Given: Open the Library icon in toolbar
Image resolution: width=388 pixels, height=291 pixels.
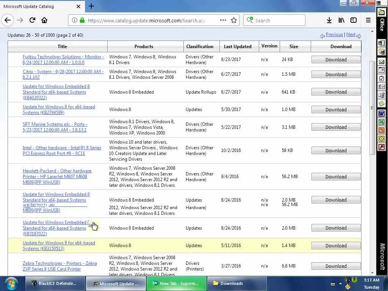Looking at the screenshot, I should point(341,20).
